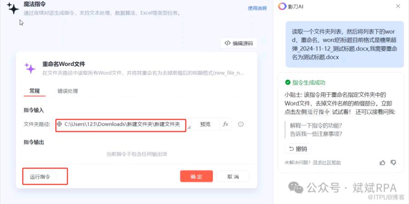Cancel with the 取消 button
The width and height of the screenshot is (409, 204).
(x=233, y=177)
